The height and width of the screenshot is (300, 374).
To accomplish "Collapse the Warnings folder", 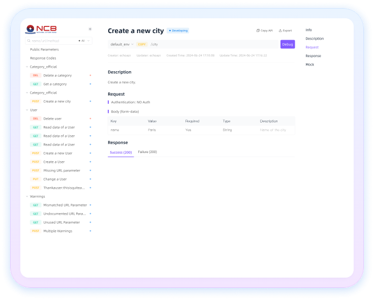I will pyautogui.click(x=27, y=196).
